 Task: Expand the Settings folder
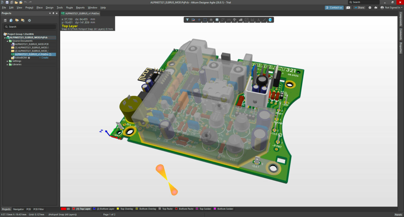pyautogui.click(x=7, y=61)
